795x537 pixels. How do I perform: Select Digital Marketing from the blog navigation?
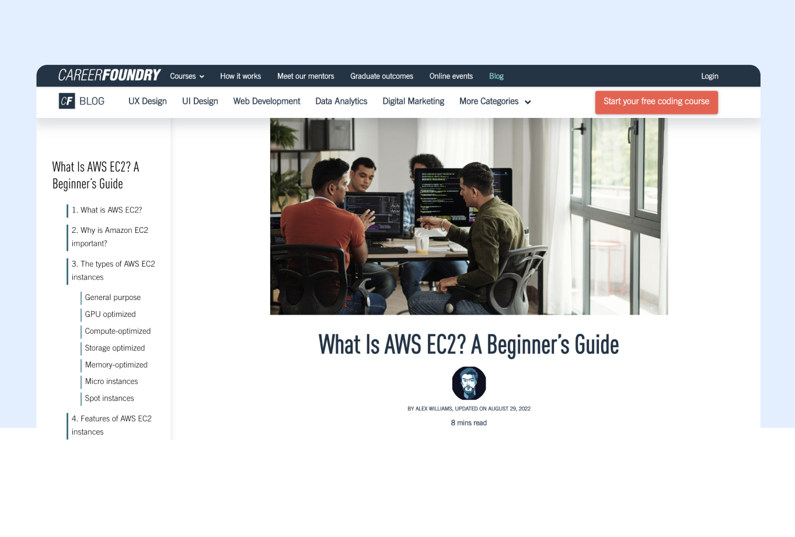click(413, 101)
